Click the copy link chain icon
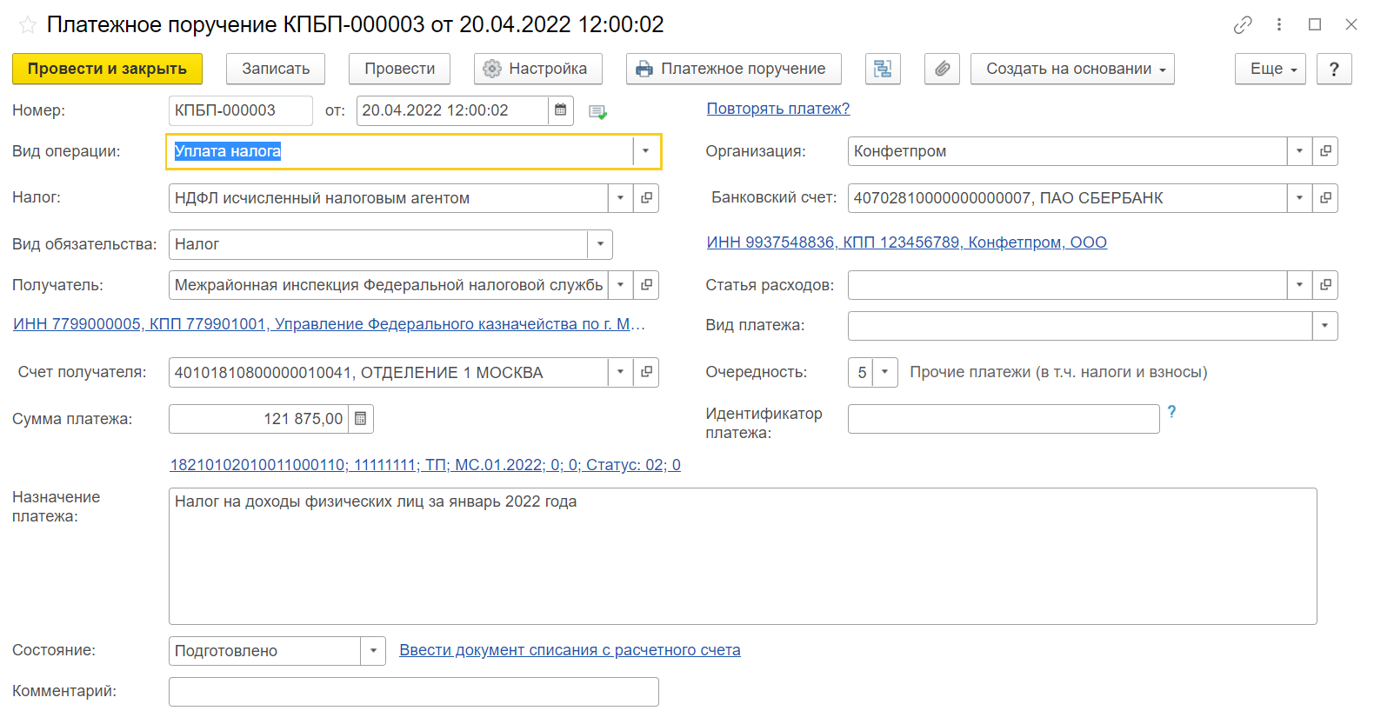Viewport: 1374px width, 724px height. coord(1243,25)
